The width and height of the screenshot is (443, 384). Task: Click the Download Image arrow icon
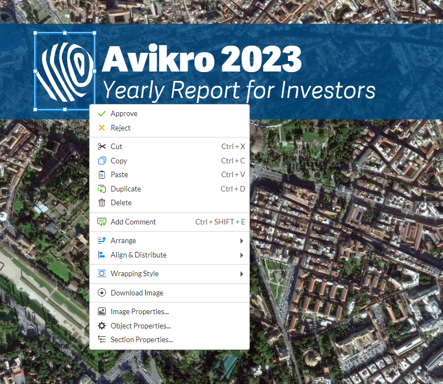pyautogui.click(x=102, y=293)
